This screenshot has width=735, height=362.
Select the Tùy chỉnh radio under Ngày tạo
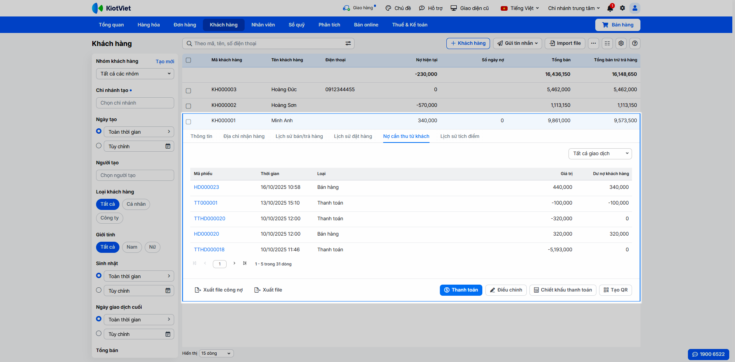[x=99, y=146]
